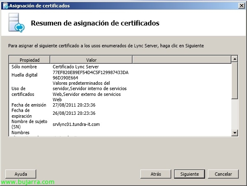The width and height of the screenshot is (247, 186).
Task: Close the Asignación de certificados dialog
Action: pos(242,6)
